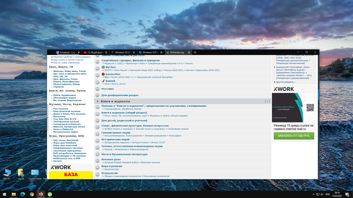The image size is (353, 198).
Task: Click the RuTracker favicon on the active tab
Action: coord(168,52)
